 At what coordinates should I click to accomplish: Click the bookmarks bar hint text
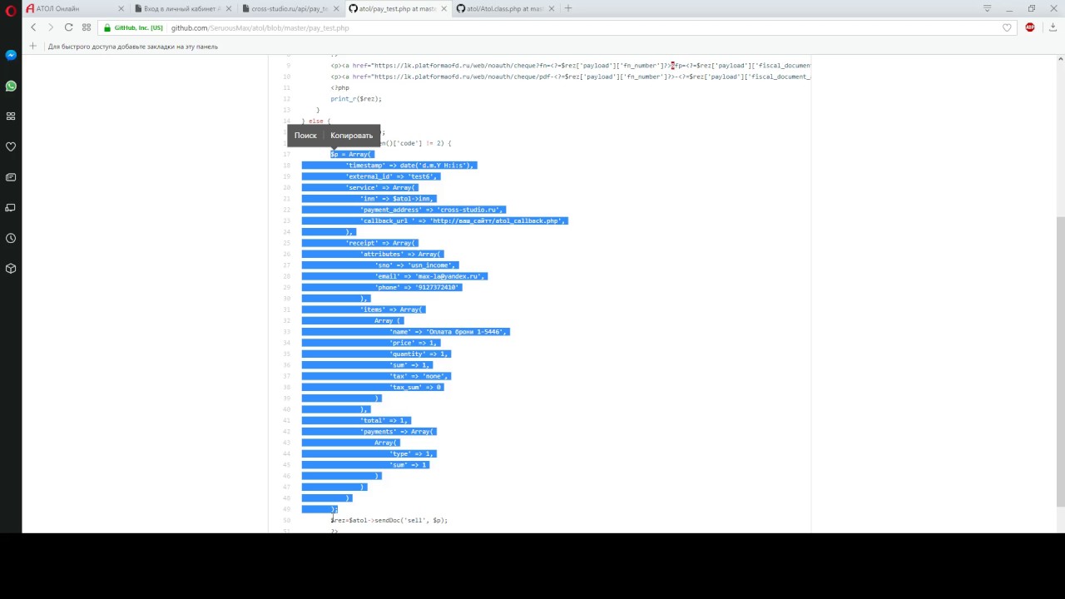[x=133, y=47]
